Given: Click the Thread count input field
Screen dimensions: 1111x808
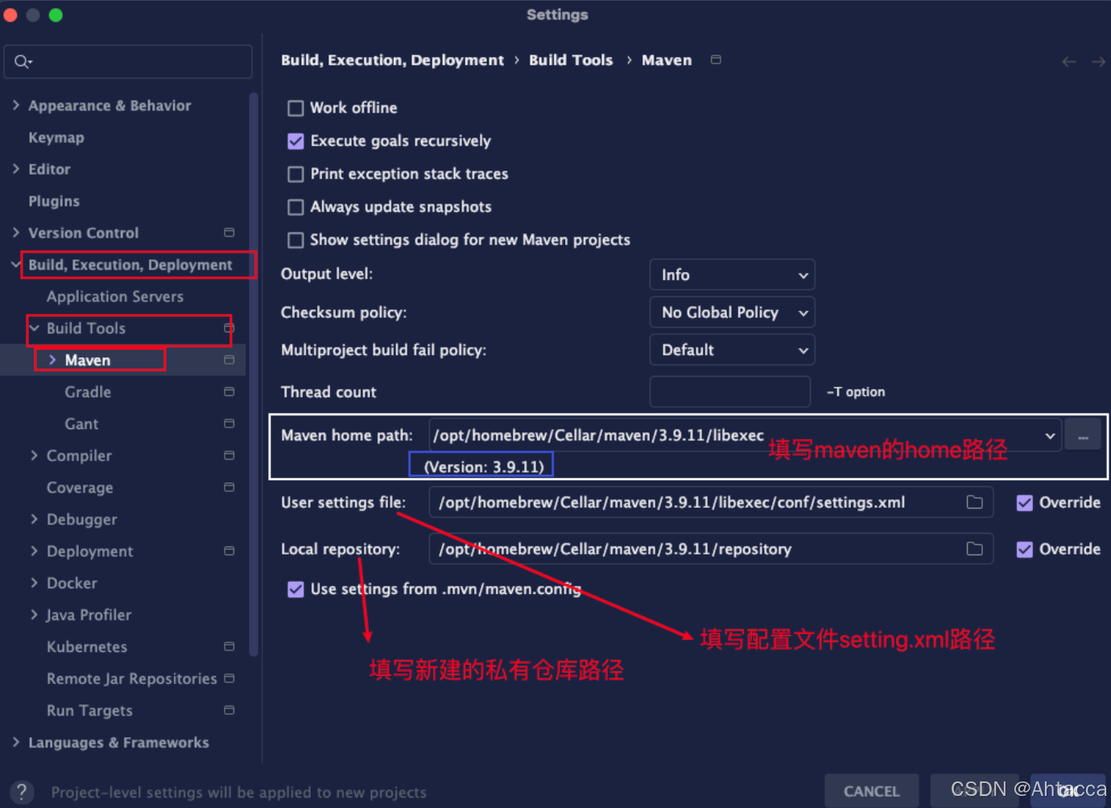Looking at the screenshot, I should pyautogui.click(x=729, y=392).
